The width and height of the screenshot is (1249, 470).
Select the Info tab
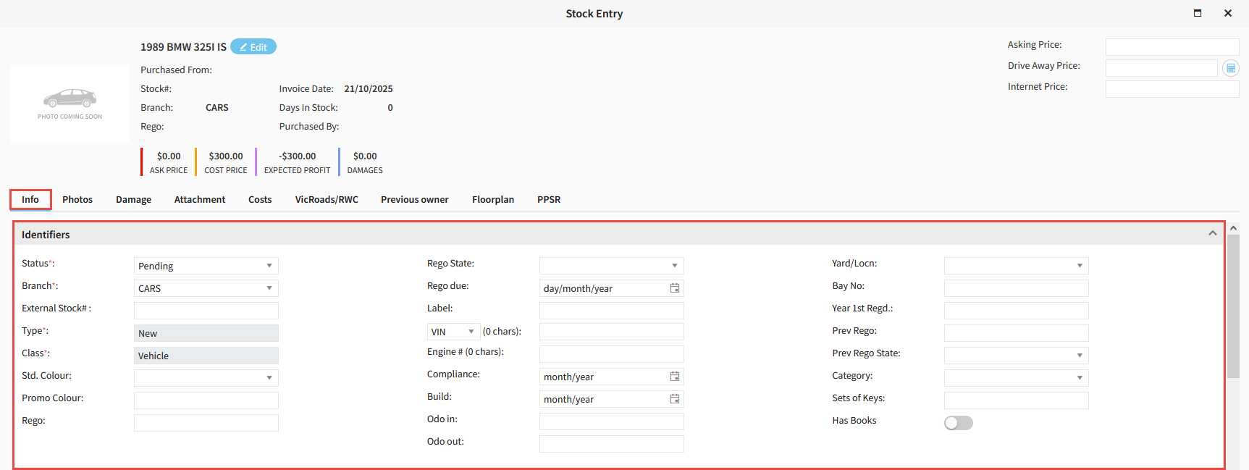tap(30, 200)
